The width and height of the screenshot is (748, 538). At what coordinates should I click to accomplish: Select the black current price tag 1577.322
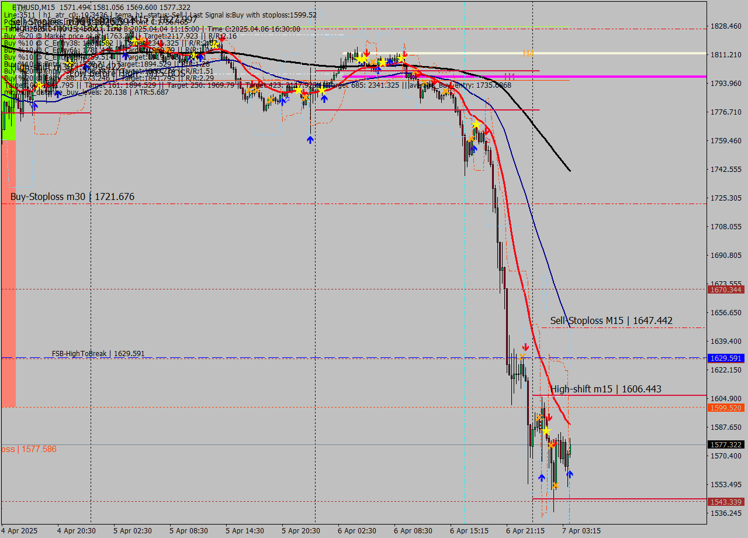point(725,445)
